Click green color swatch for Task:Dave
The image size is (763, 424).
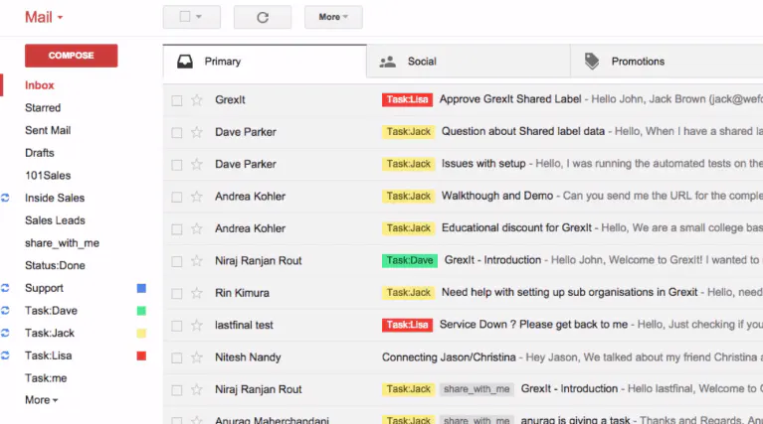(141, 311)
